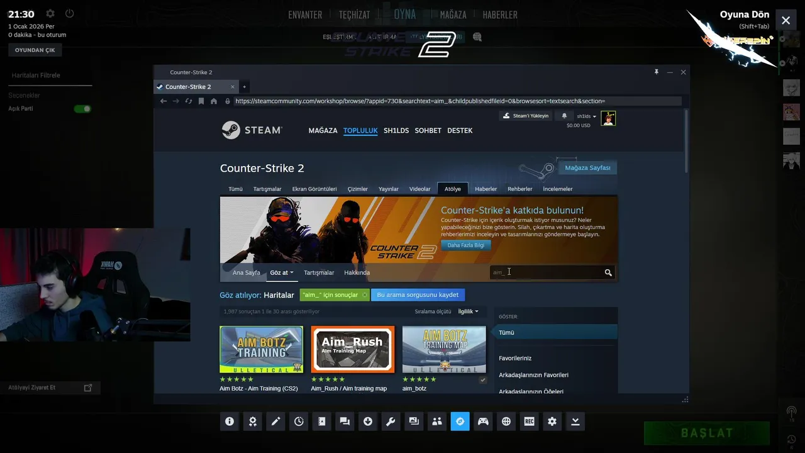The height and width of the screenshot is (453, 805).
Task: Click the power icon near the clock
Action: click(70, 13)
